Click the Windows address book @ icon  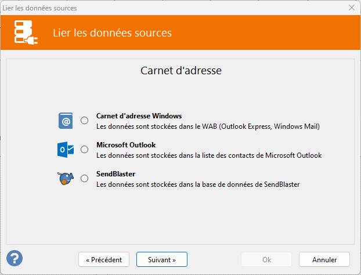coord(66,121)
